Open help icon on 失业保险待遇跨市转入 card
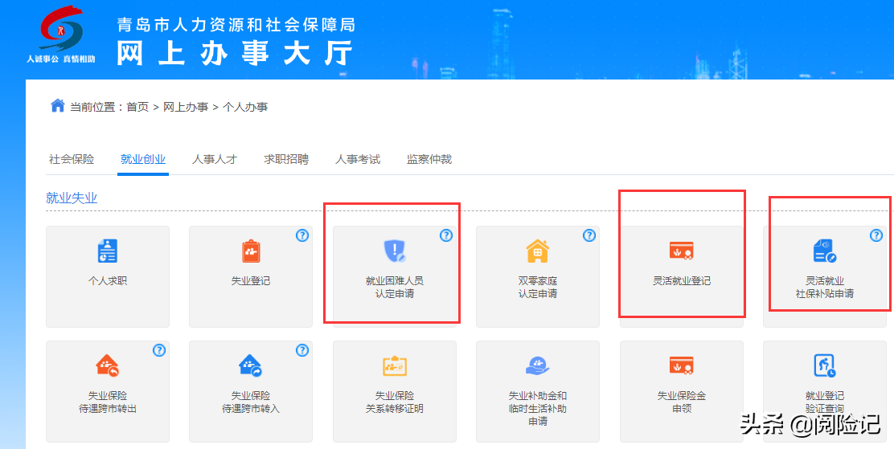The image size is (894, 449). point(302,350)
